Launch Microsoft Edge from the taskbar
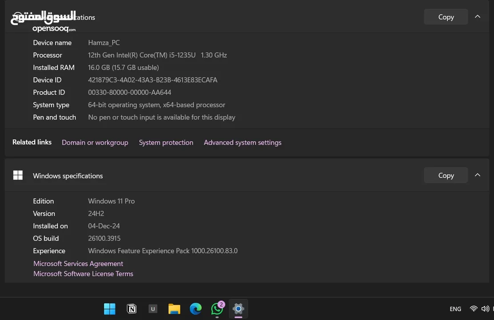Viewport: 494px width, 320px height. coord(196,309)
